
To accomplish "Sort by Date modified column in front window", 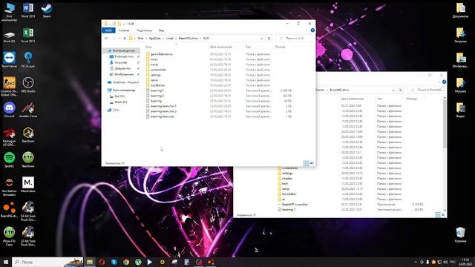I will click(x=221, y=47).
